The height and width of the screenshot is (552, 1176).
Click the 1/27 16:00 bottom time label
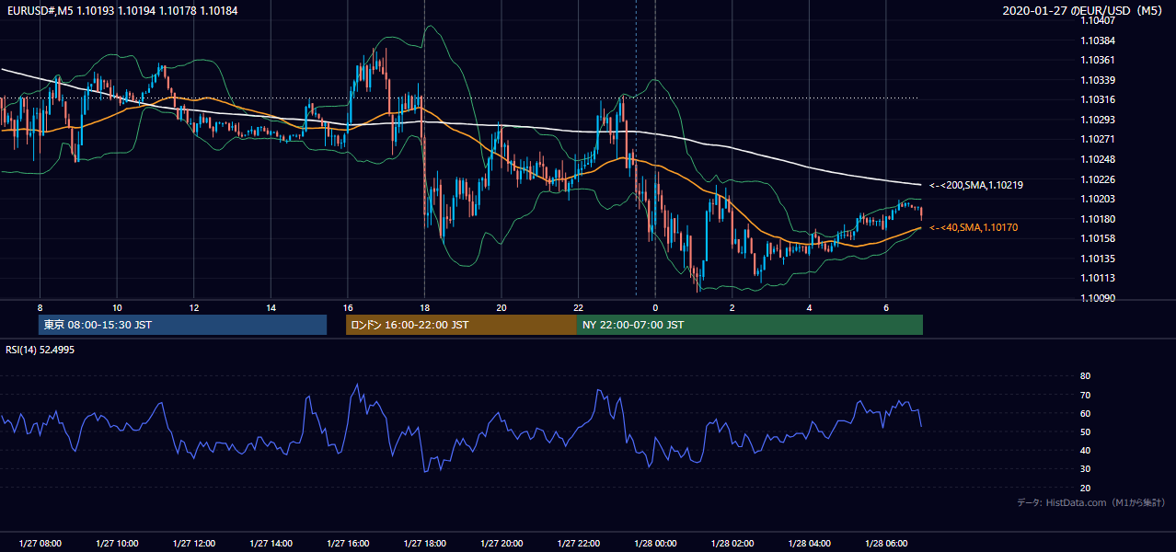pos(347,544)
